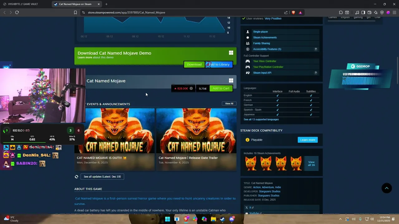Image resolution: width=399 pixels, height=224 pixels.
Task: Open the Indie genre link
Action: (x=278, y=187)
